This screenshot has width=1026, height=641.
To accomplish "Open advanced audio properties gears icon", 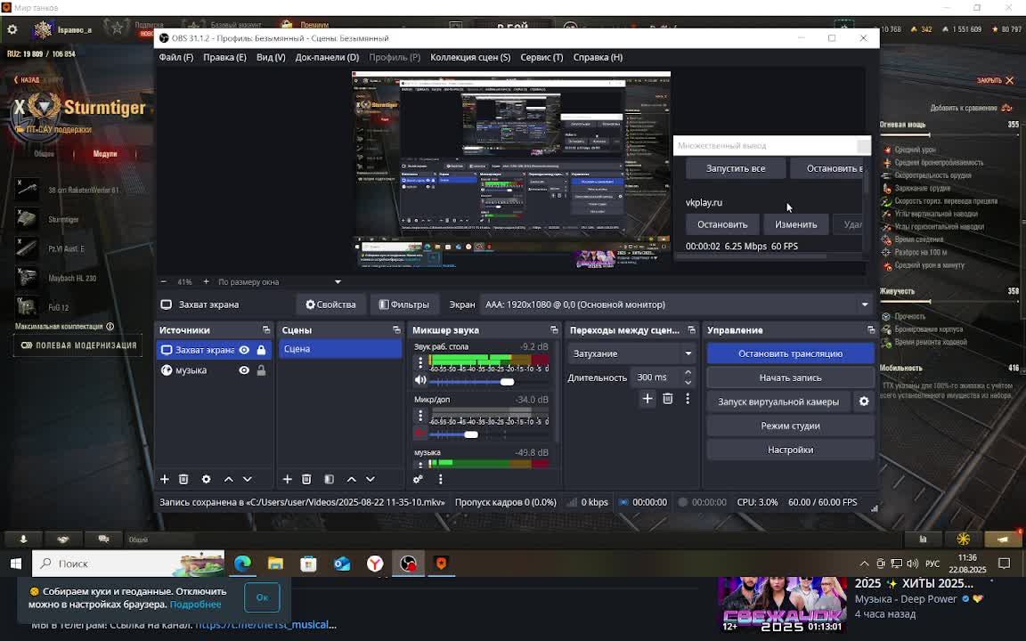I will (x=418, y=480).
